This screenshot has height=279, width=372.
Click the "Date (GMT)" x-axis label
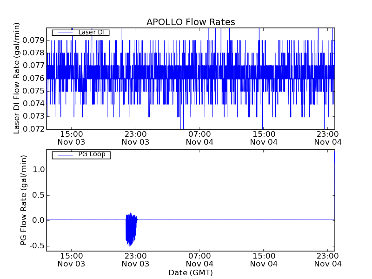191,272
